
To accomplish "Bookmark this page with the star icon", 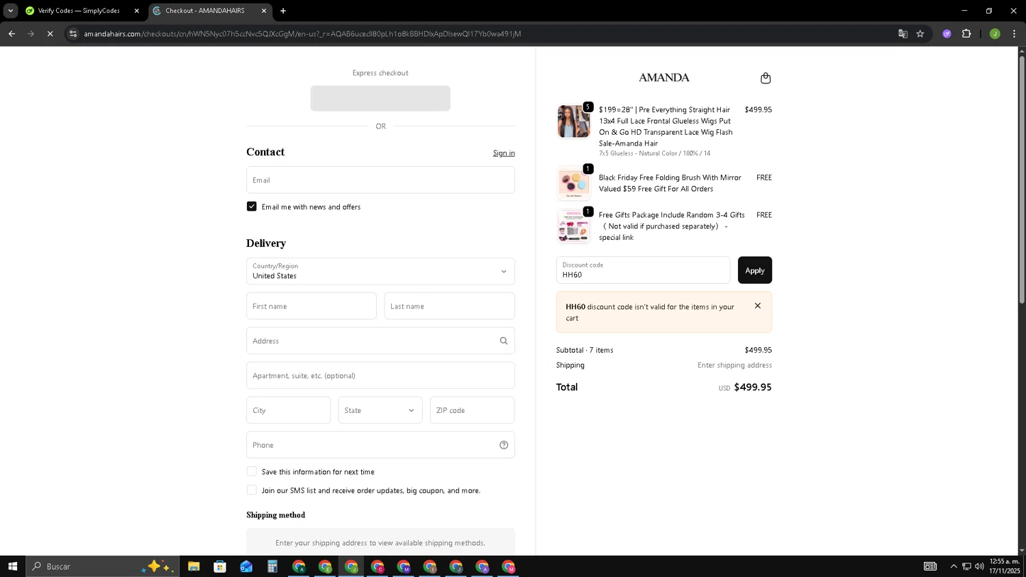I will pyautogui.click(x=920, y=33).
